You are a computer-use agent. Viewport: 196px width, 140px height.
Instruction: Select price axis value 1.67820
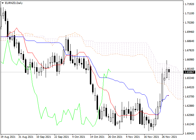(190, 50)
